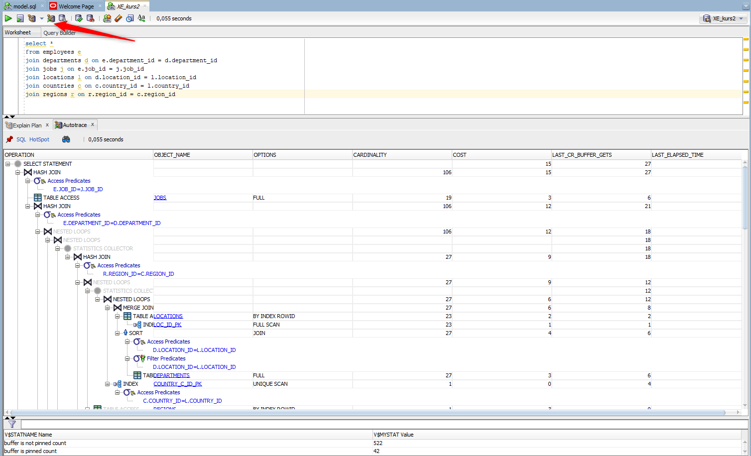The height and width of the screenshot is (456, 751).
Task: Click the Autotrace icon in the worksheet toolbar
Action: tap(51, 18)
